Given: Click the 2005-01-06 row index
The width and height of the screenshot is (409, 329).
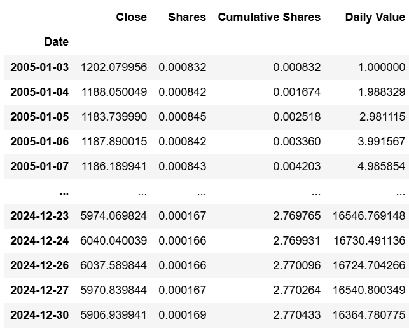Looking at the screenshot, I should click(x=39, y=142).
